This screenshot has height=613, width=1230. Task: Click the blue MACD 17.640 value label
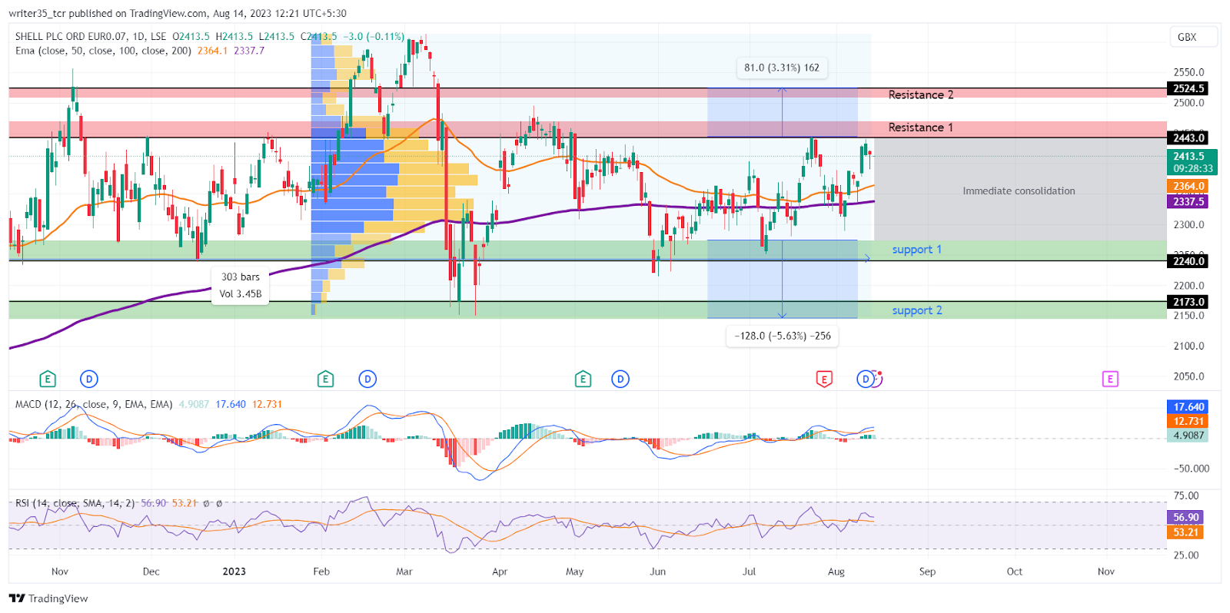coord(1188,407)
